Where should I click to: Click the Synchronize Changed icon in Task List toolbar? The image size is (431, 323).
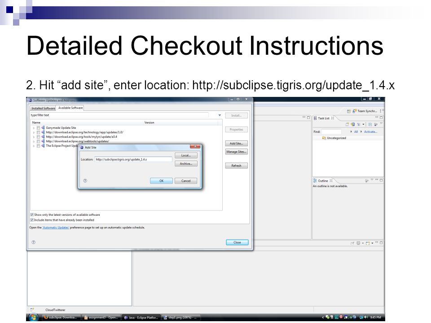point(353,124)
